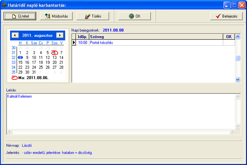Screen dimensions: 247x165
Task: Select highlighted August 8 in the calendar
Action: click(20, 58)
